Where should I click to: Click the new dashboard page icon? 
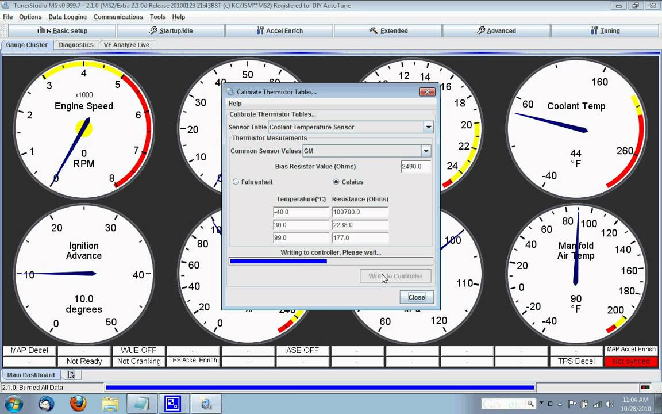71,375
